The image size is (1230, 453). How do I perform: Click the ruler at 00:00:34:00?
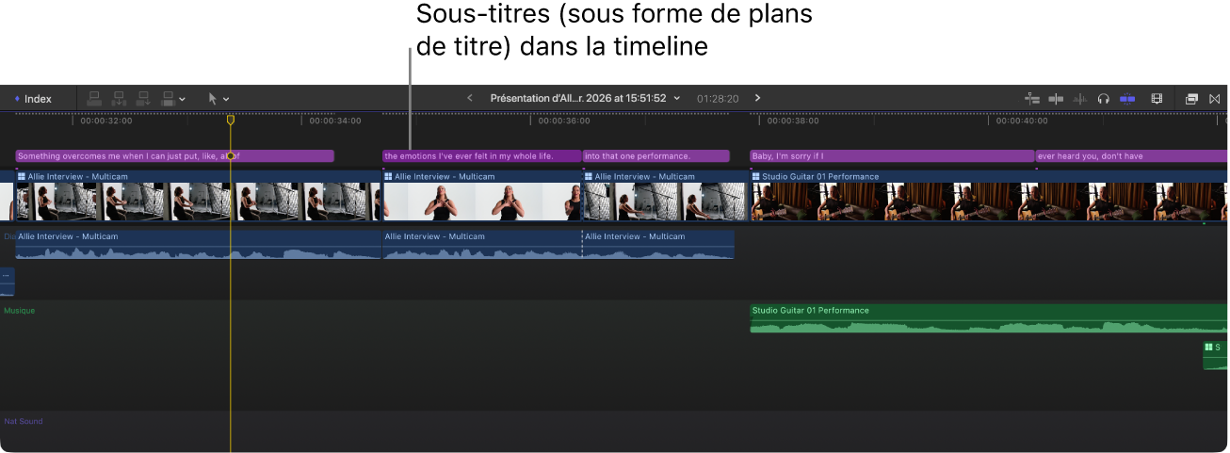[x=334, y=121]
